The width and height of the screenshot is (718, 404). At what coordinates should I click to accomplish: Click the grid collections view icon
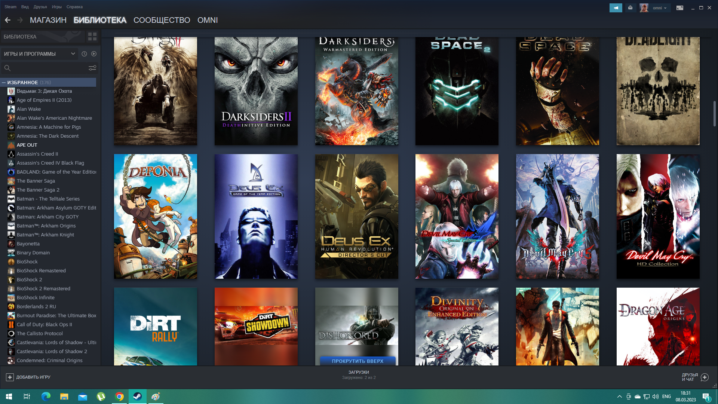[x=92, y=36]
